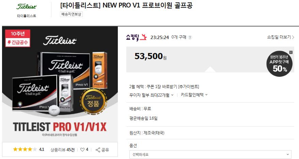Screen dimensions: 299x159
Task: Close the APP첫구매 50% badge
Action: (291, 52)
